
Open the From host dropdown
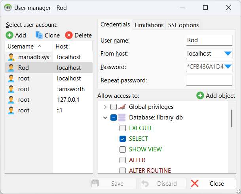[228, 54]
